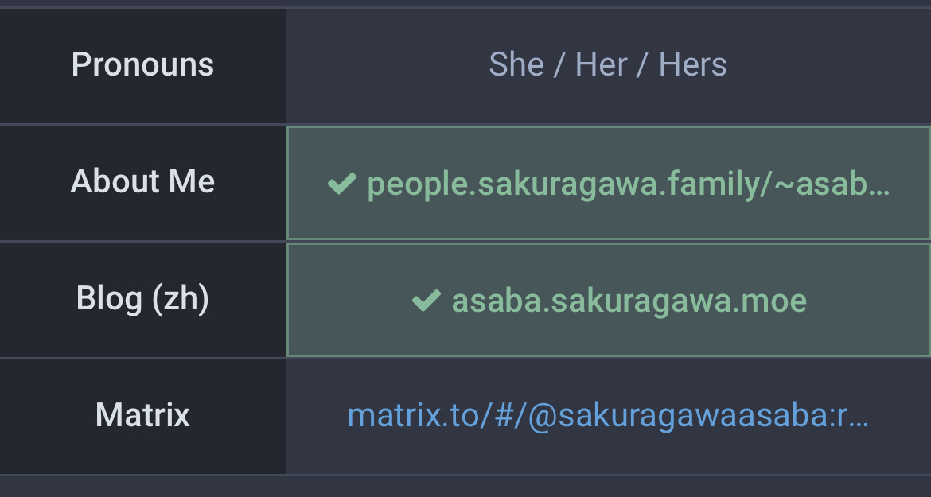Click empty space in Pronouns value cell

coord(386,64)
